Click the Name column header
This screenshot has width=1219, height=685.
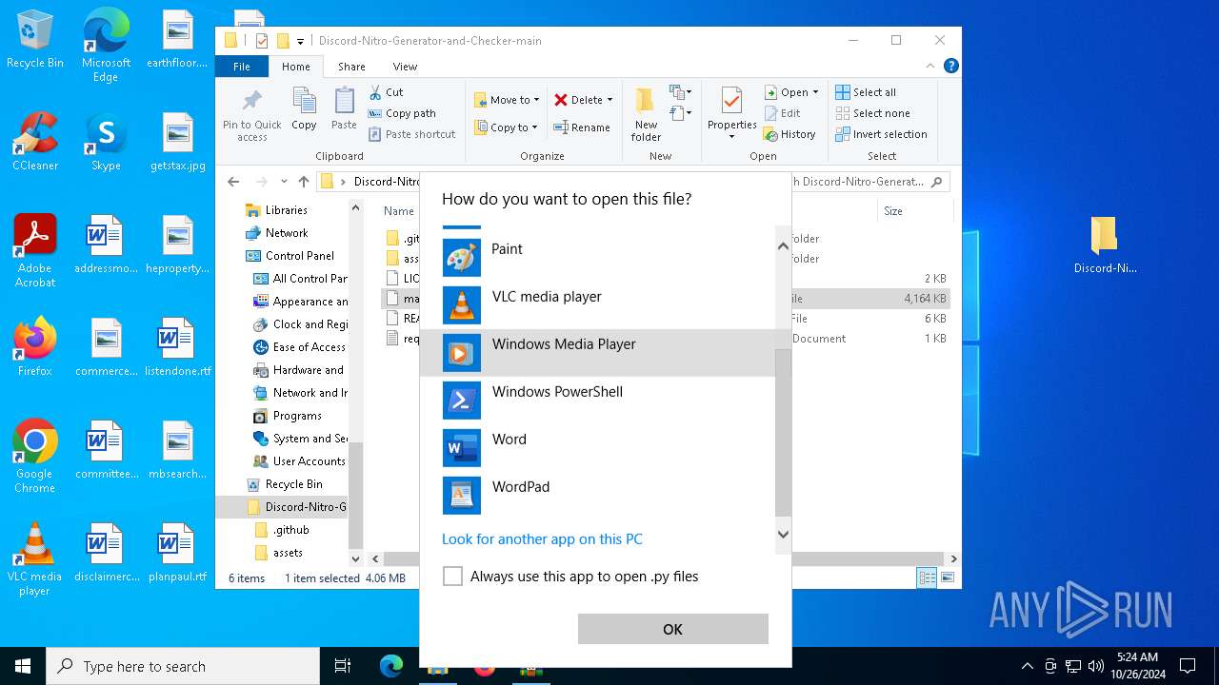click(399, 211)
